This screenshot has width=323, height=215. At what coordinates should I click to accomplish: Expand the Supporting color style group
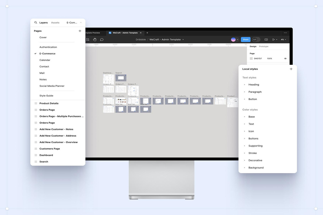pyautogui.click(x=245, y=146)
